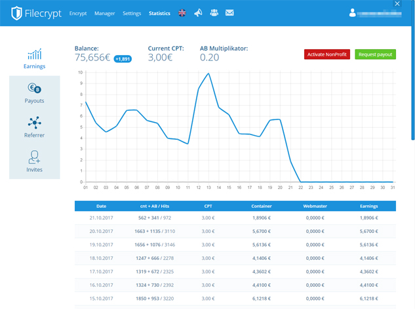Viewport: 415px width, 309px height.
Task: Click the 5,6700 € Earnings cell
Action: coord(368,231)
